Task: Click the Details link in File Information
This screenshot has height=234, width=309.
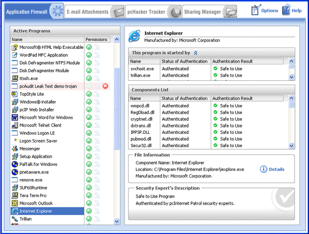Action: coord(272,169)
